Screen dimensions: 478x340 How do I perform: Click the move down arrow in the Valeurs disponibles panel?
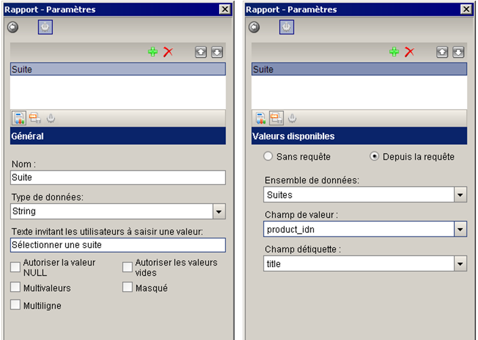tap(458, 52)
